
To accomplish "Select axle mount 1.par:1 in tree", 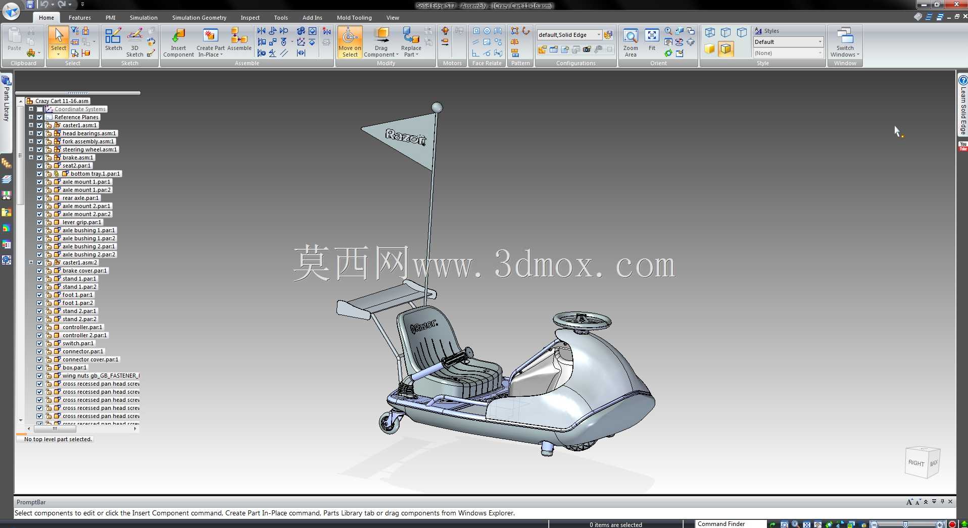I will pos(86,182).
